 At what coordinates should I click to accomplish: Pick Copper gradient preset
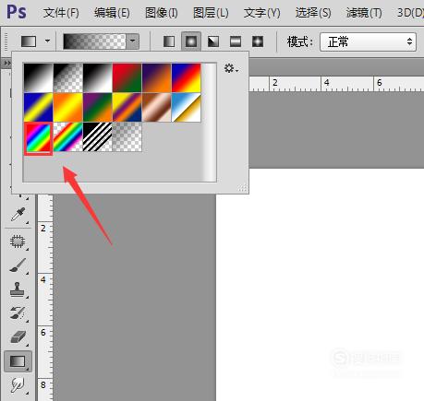click(156, 108)
